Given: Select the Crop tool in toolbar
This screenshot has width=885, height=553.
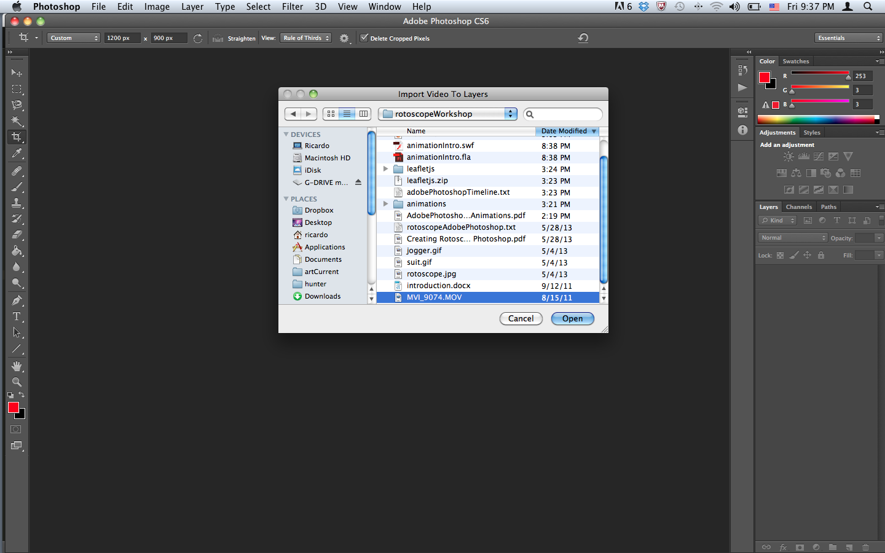Looking at the screenshot, I should (x=17, y=137).
